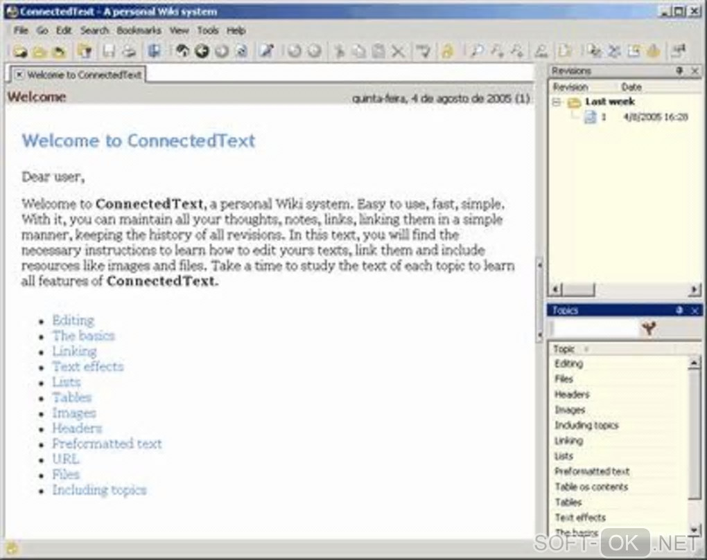Select Table os contents in the Topics list
The height and width of the screenshot is (560, 707).
tap(591, 487)
